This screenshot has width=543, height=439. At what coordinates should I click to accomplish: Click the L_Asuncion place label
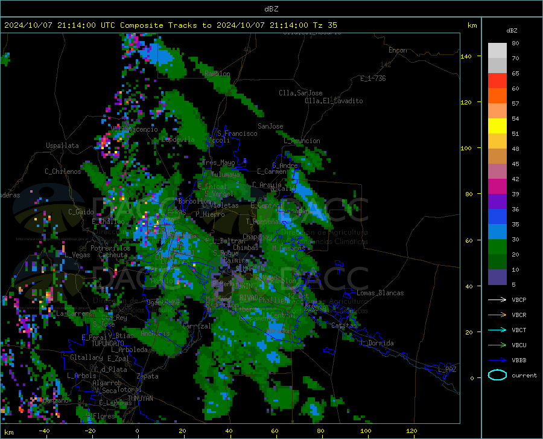coord(302,141)
